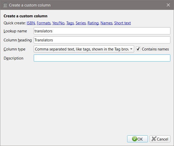Image resolution: width=174 pixels, height=146 pixels.
Task: Close the custom column dialog window
Action: 168,5
